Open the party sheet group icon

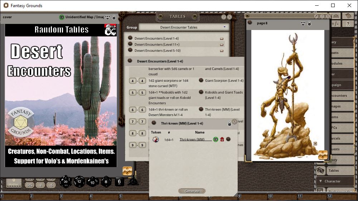336,16
